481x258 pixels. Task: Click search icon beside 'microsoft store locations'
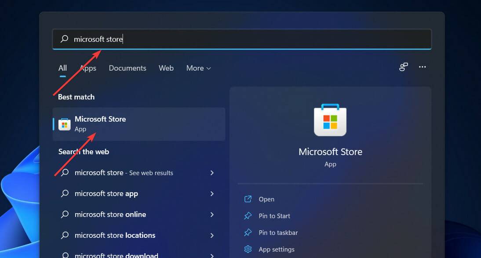tap(65, 235)
